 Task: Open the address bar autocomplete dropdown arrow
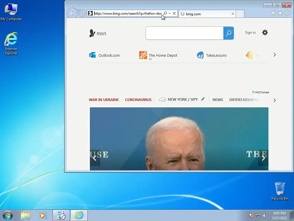[x=169, y=13]
